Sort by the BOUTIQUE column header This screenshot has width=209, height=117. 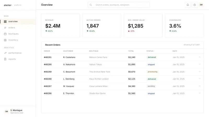click(x=94, y=51)
